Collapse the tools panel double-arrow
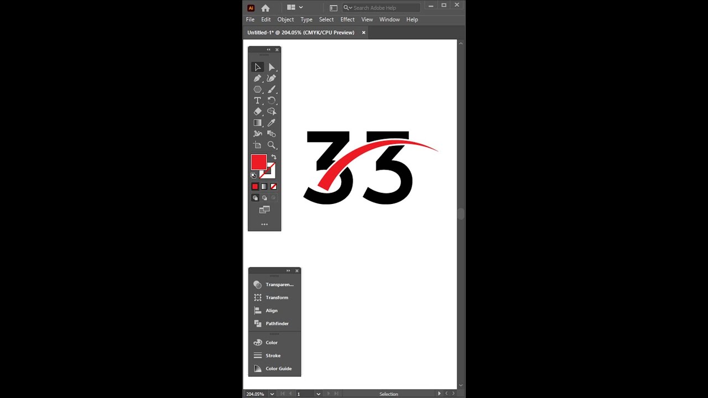 269,50
